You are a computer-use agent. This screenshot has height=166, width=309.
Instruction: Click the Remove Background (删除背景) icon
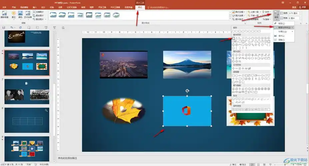pyautogui.click(x=5, y=15)
